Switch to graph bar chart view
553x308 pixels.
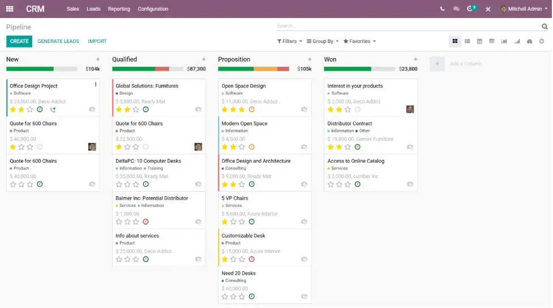(504, 41)
